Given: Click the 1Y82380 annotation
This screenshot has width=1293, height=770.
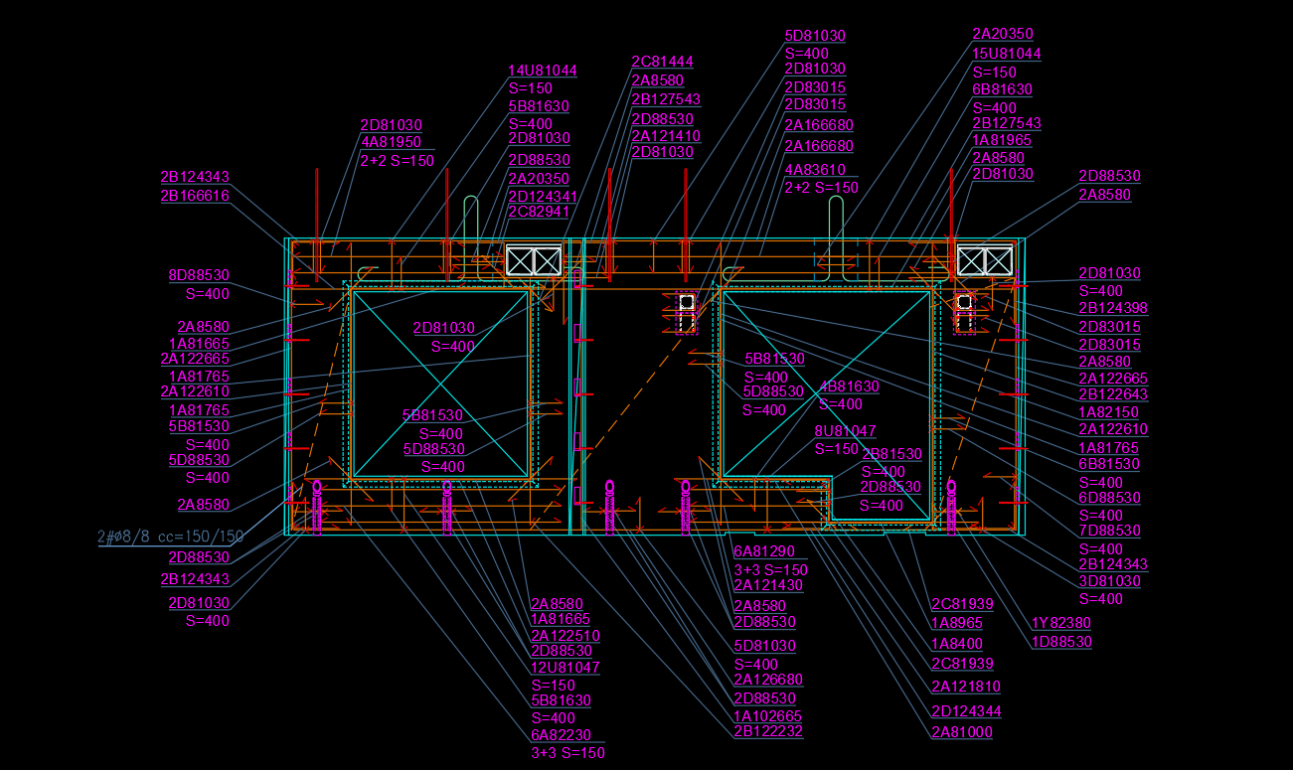Looking at the screenshot, I should coord(1060,624).
